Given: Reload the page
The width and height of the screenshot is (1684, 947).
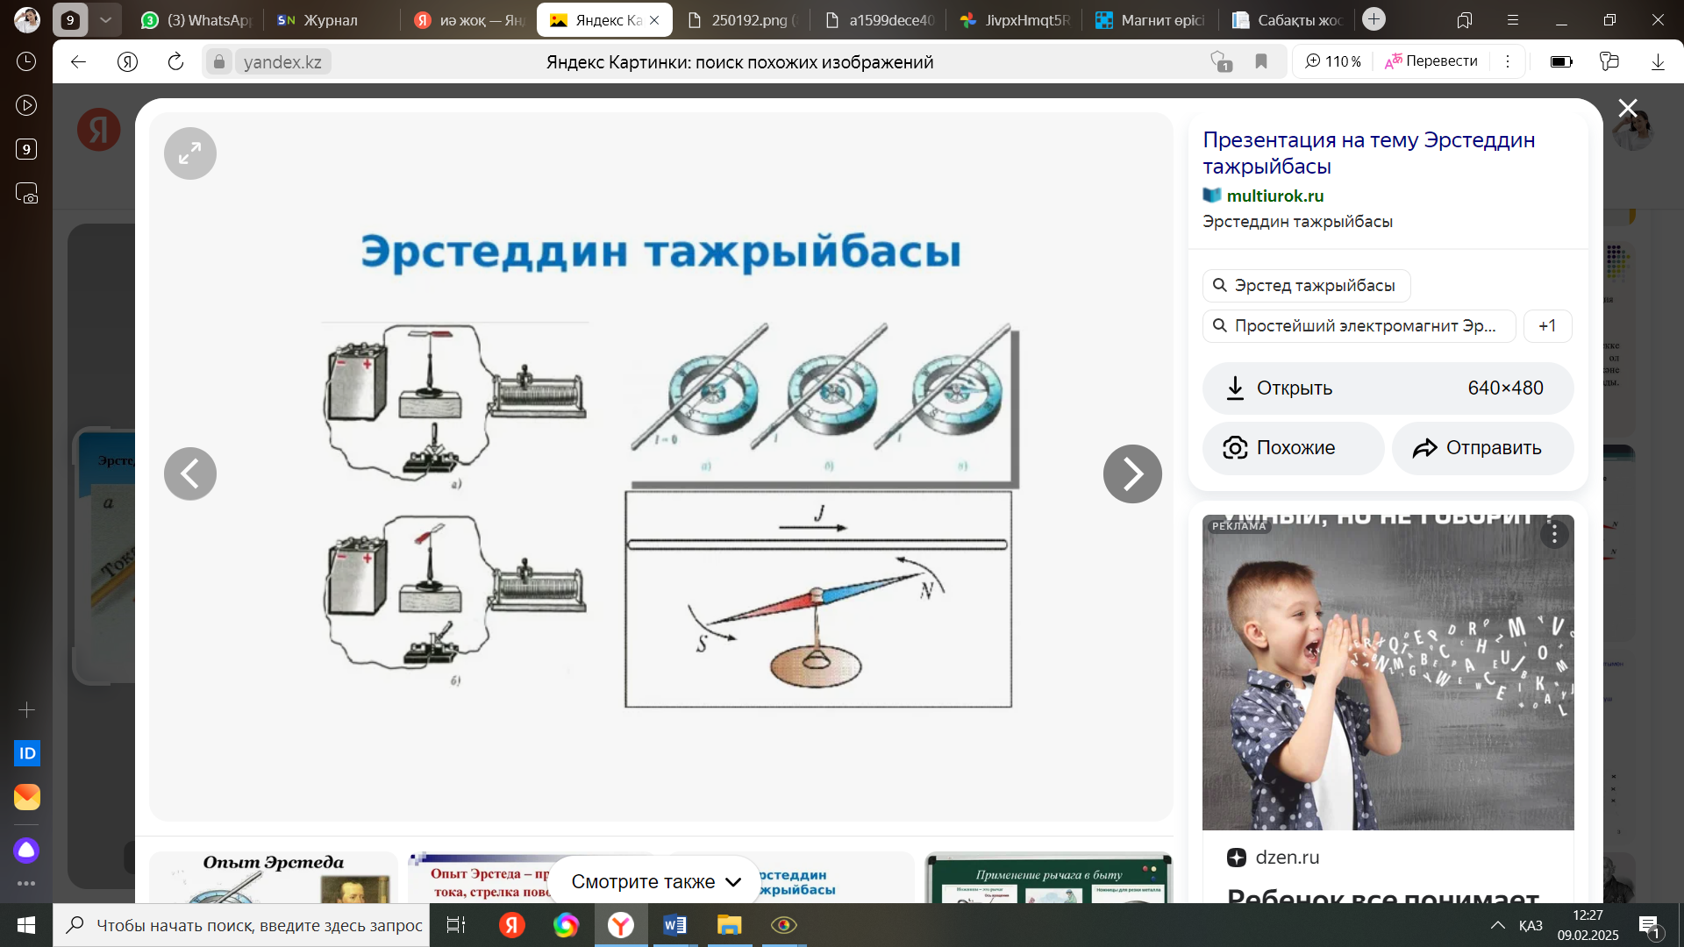Looking at the screenshot, I should 175,61.
